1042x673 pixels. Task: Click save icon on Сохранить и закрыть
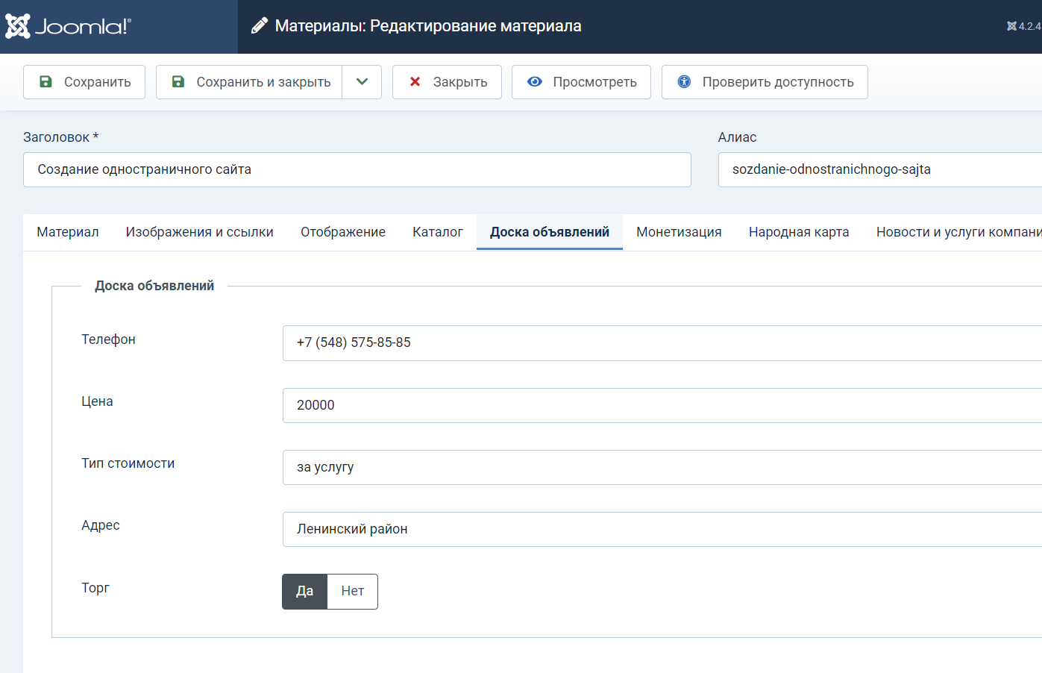[178, 82]
